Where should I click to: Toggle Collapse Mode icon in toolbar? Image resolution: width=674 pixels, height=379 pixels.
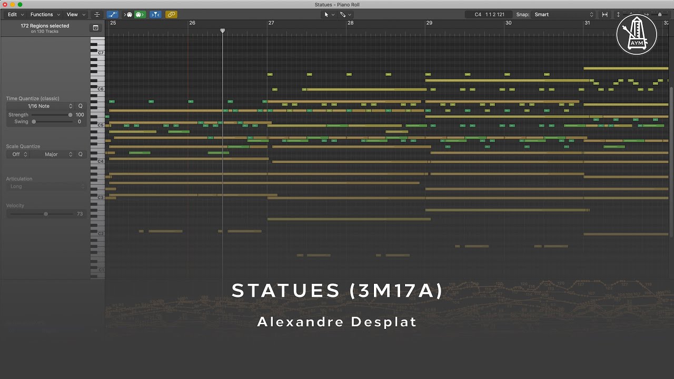point(97,15)
